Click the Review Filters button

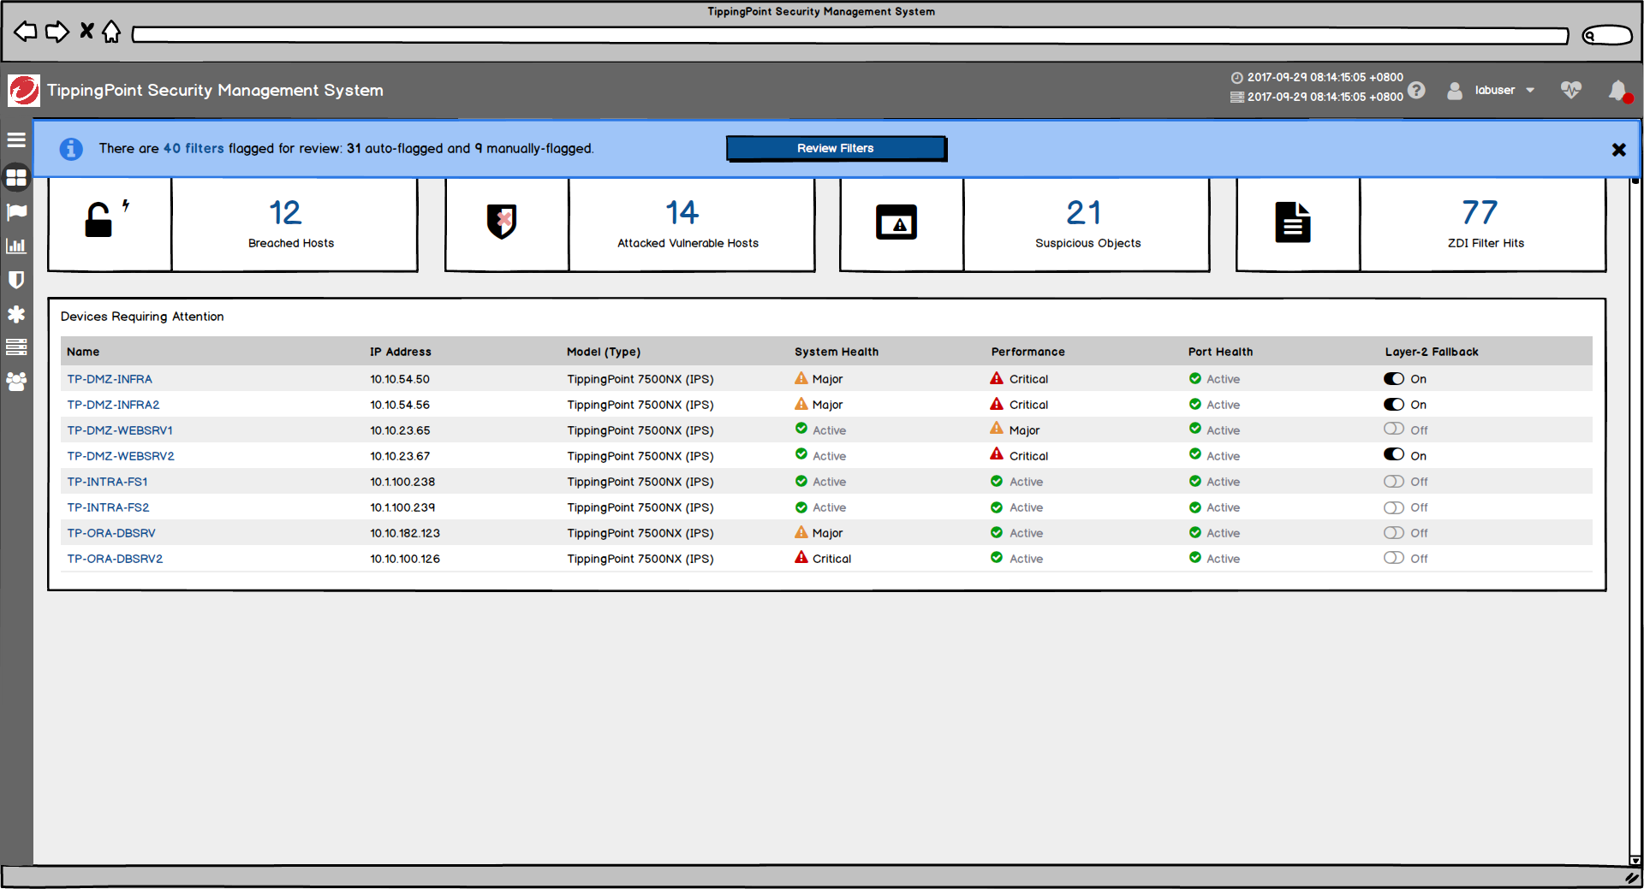click(x=836, y=148)
